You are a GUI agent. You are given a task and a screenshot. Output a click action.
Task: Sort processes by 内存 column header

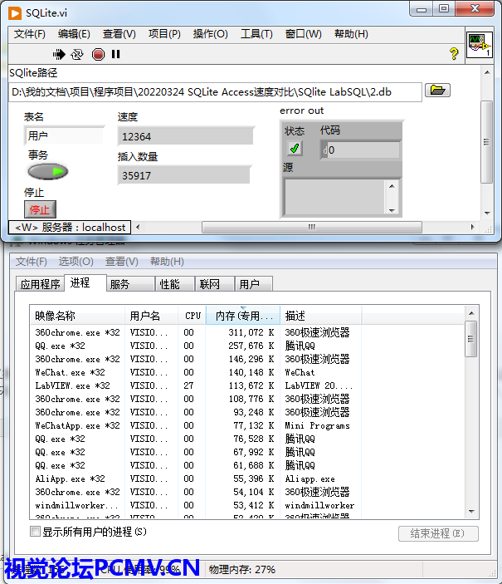pos(242,316)
